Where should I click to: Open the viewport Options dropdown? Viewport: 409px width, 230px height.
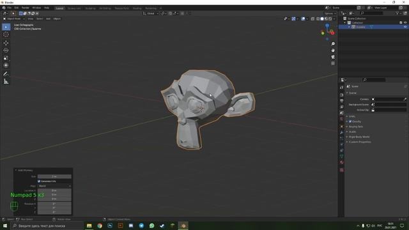coord(330,13)
